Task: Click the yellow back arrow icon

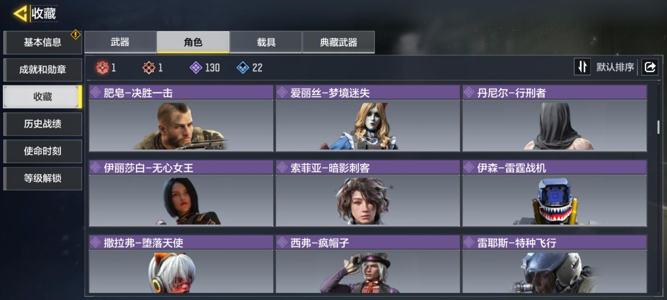Action: 20,14
